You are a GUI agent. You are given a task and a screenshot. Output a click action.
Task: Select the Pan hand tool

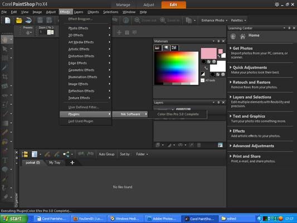point(5,40)
